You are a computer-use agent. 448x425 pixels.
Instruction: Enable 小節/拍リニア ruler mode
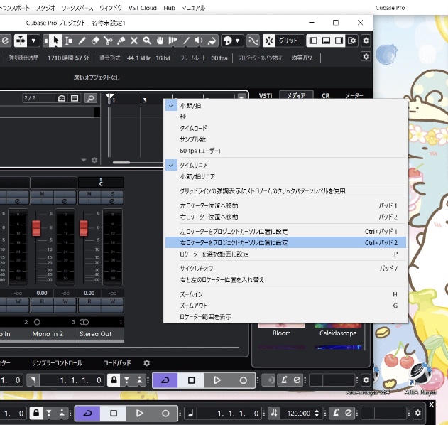197,176
